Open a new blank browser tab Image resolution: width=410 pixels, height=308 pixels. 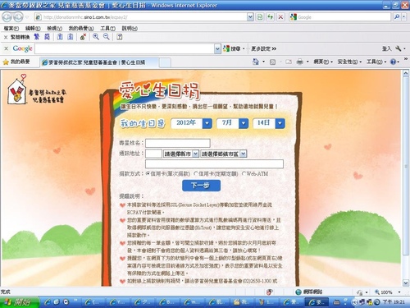point(165,62)
